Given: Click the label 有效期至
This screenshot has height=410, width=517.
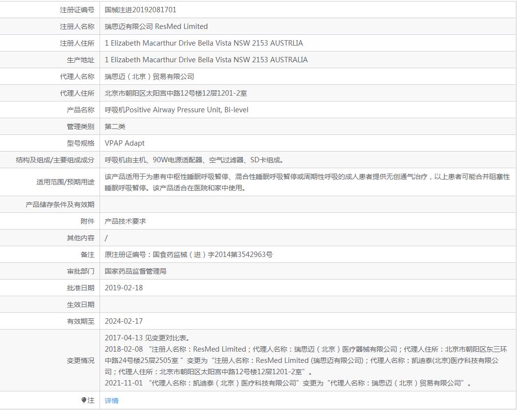Looking at the screenshot, I should pyautogui.click(x=81, y=321).
